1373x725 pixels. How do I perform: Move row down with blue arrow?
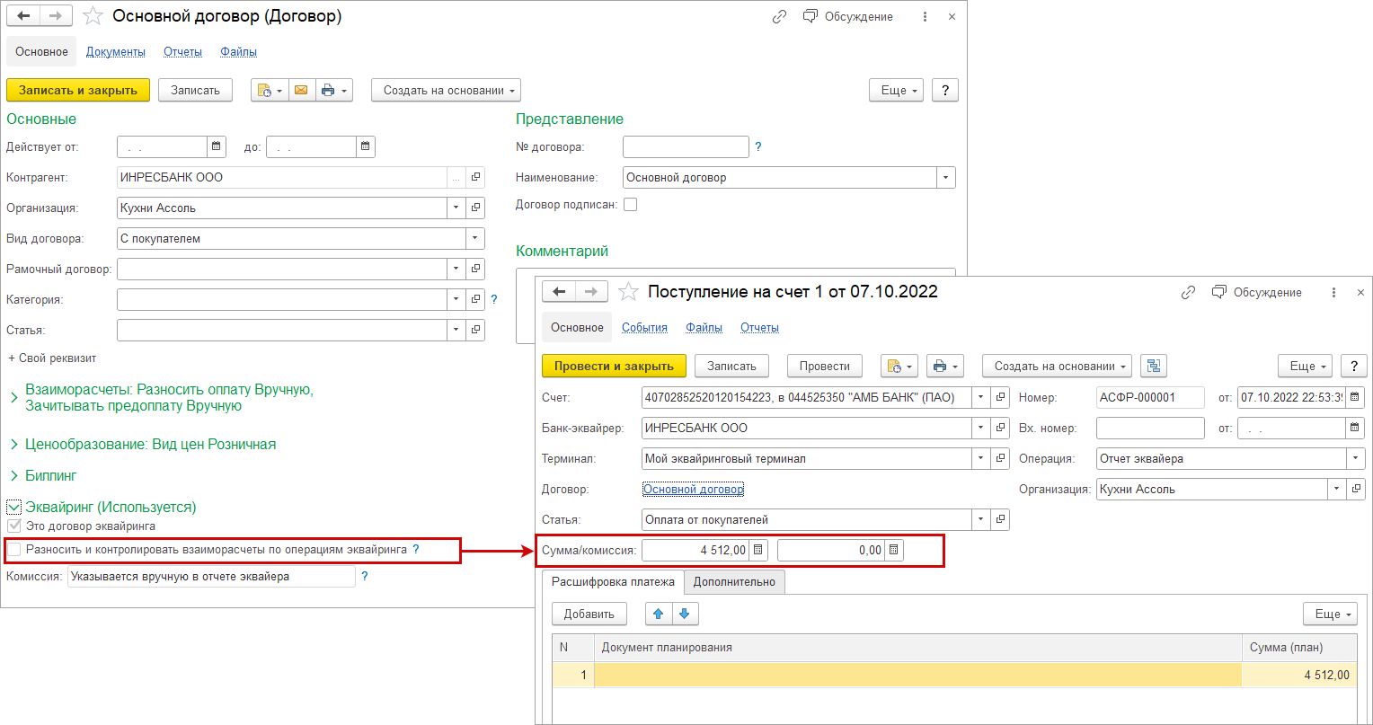685,614
